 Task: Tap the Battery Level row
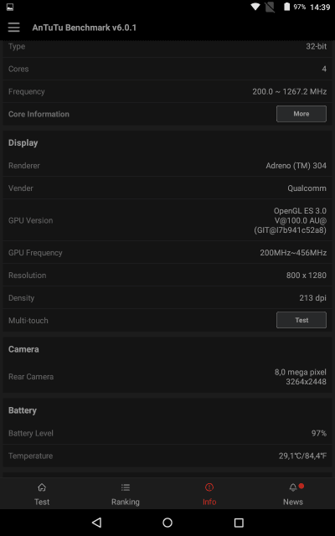coord(167,433)
